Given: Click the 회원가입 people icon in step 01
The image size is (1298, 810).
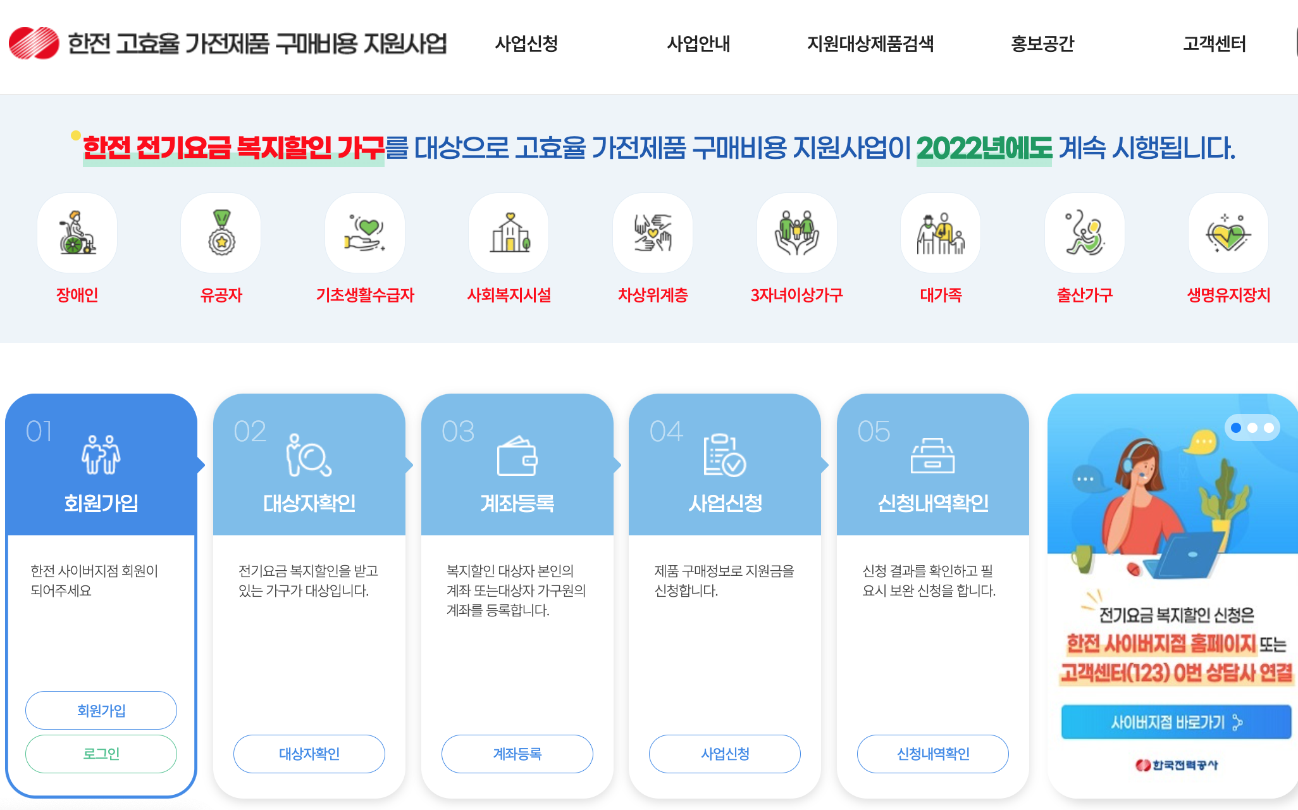Looking at the screenshot, I should pos(101,454).
